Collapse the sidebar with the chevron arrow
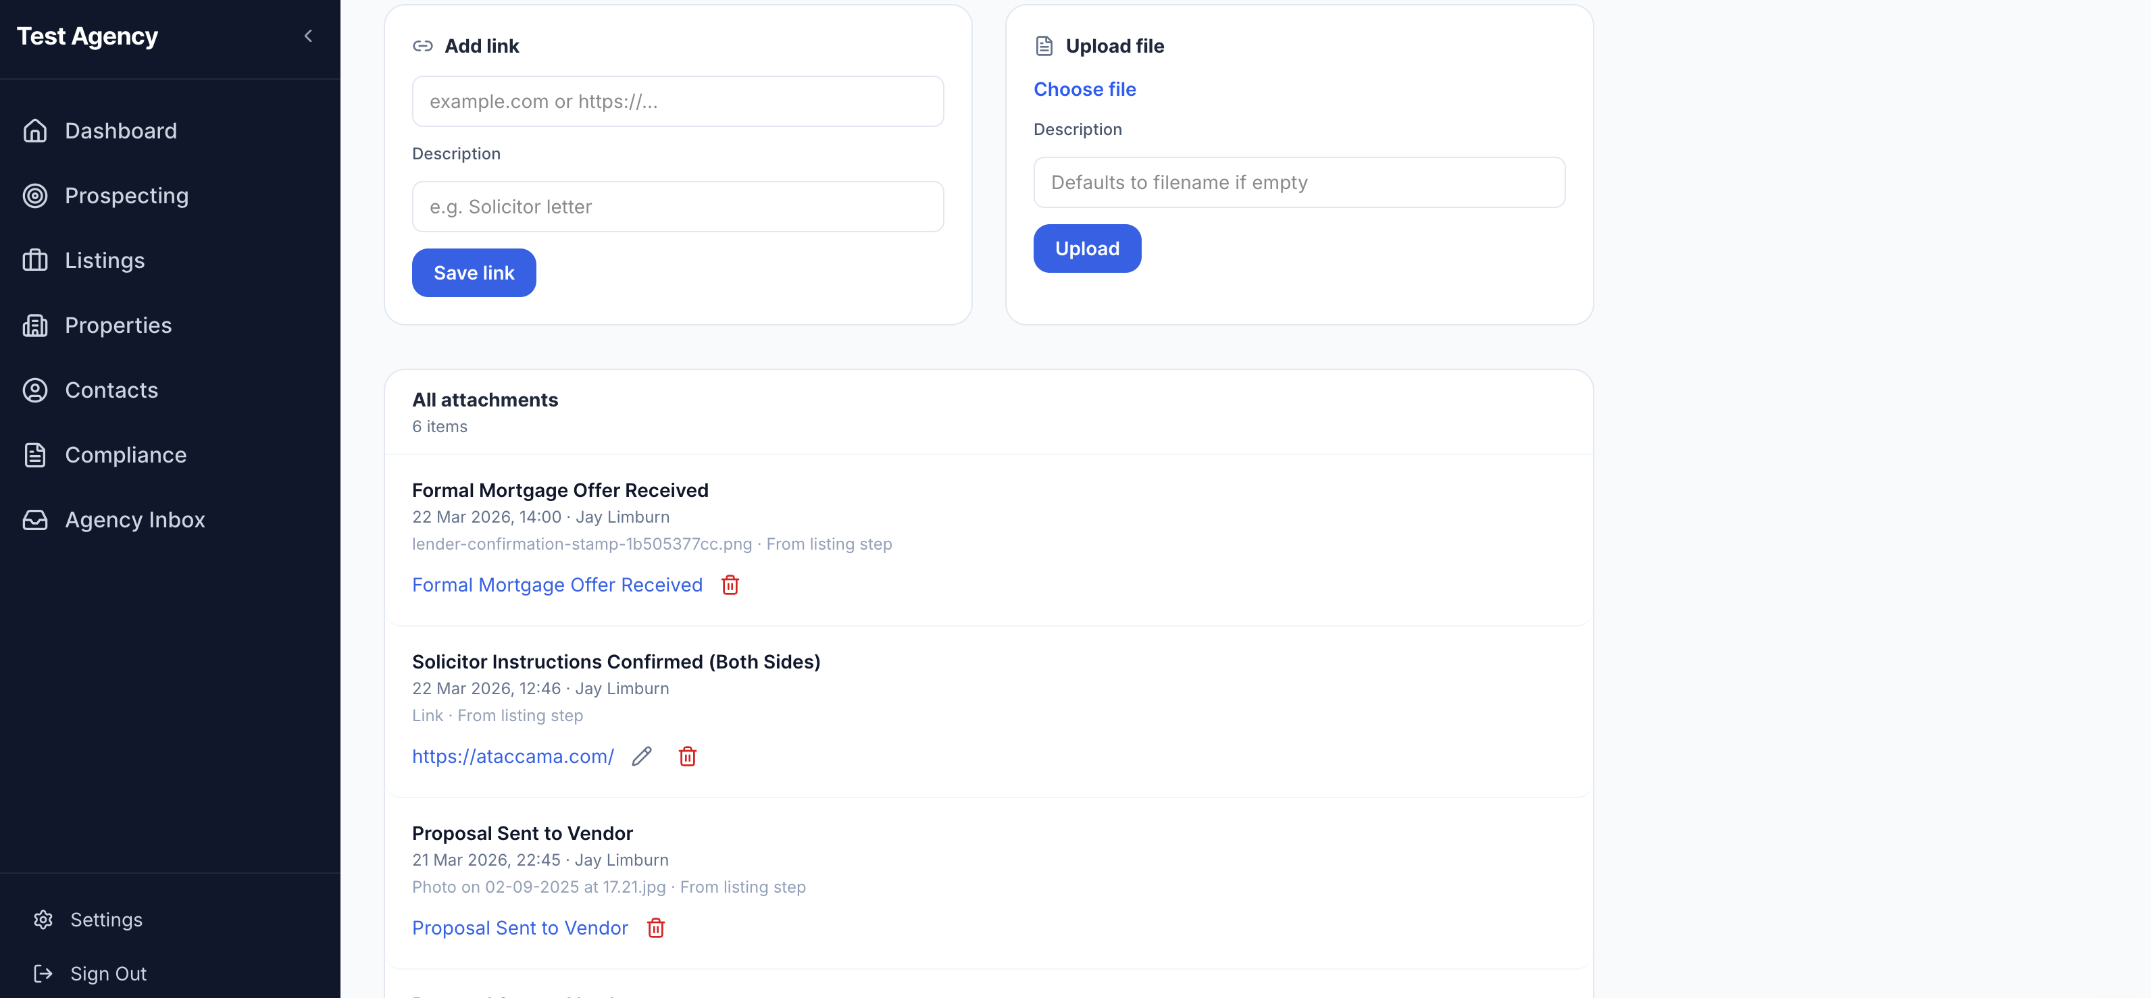 pyautogui.click(x=308, y=36)
